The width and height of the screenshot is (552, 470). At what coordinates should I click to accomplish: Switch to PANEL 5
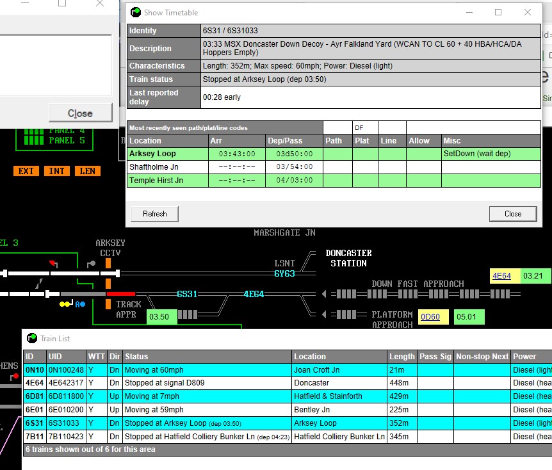54,140
